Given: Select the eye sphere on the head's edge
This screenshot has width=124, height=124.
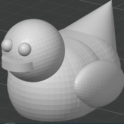Looking at the screenshot, I should (7, 45).
